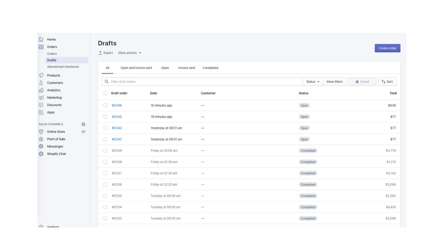Open draft order #D343
444x249 pixels.
(117, 128)
